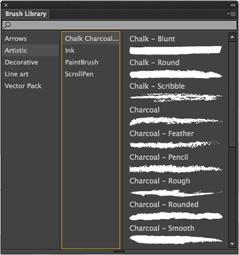Viewport: 239px width, 255px height.
Task: Open the Line art category
Action: point(17,74)
